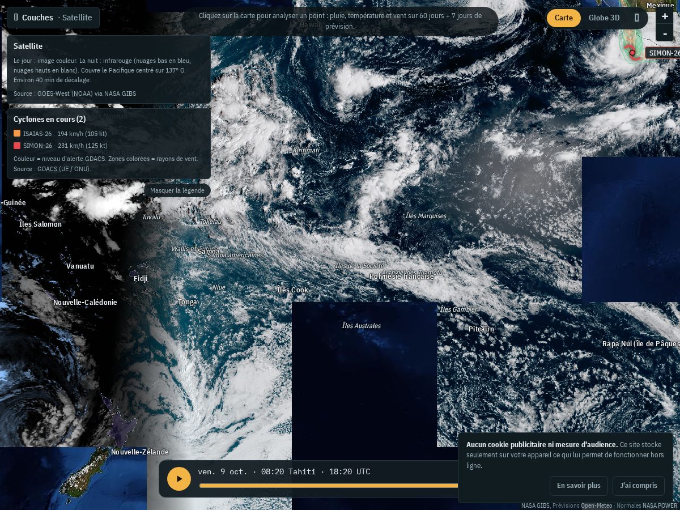Screen dimensions: 680x510
Task: Click the Satellite legend panel title
Action: [28, 46]
